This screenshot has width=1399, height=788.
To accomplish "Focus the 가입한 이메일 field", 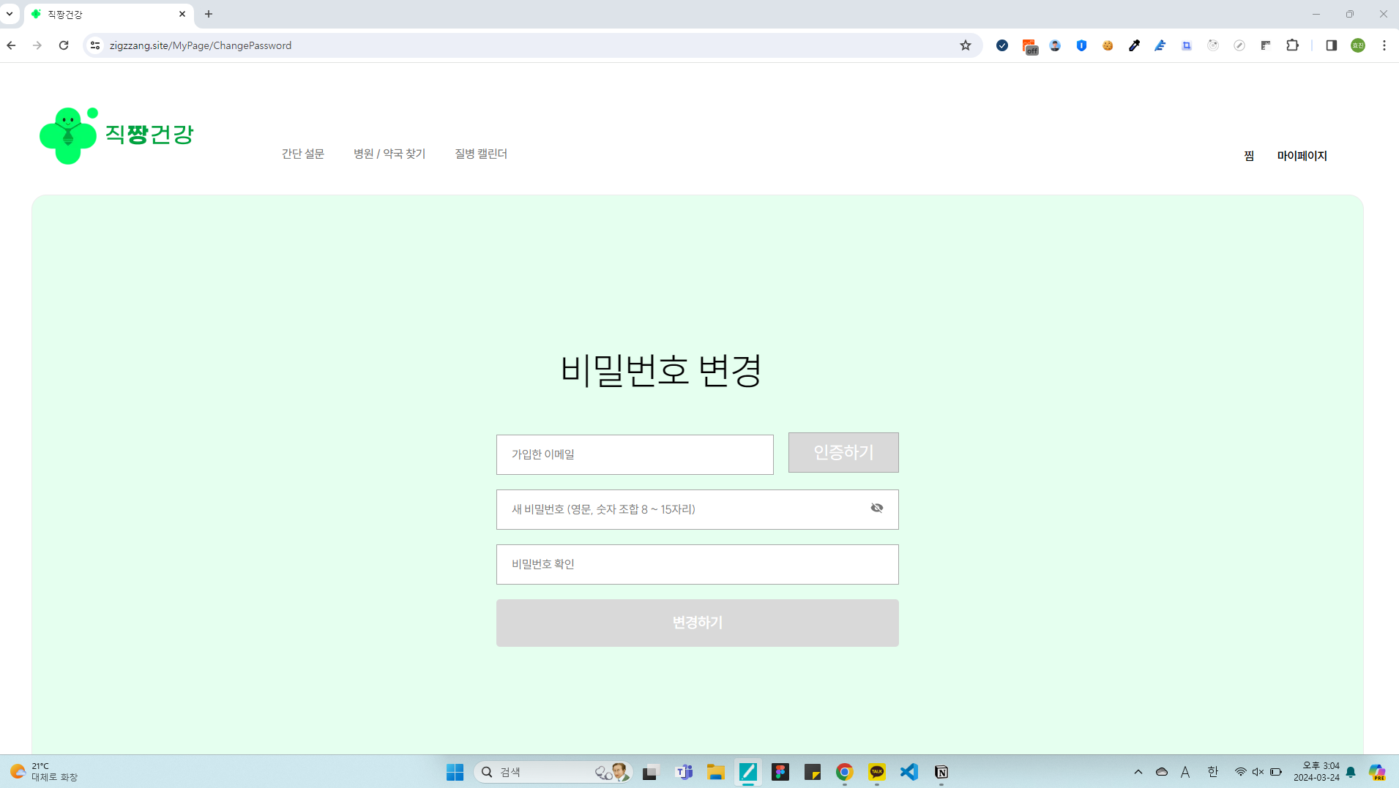I will 634,454.
